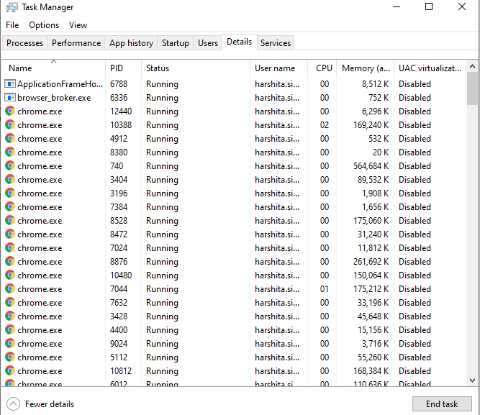480x415 pixels.
Task: Click Chrome icon for PID 8472
Action: [10, 234]
